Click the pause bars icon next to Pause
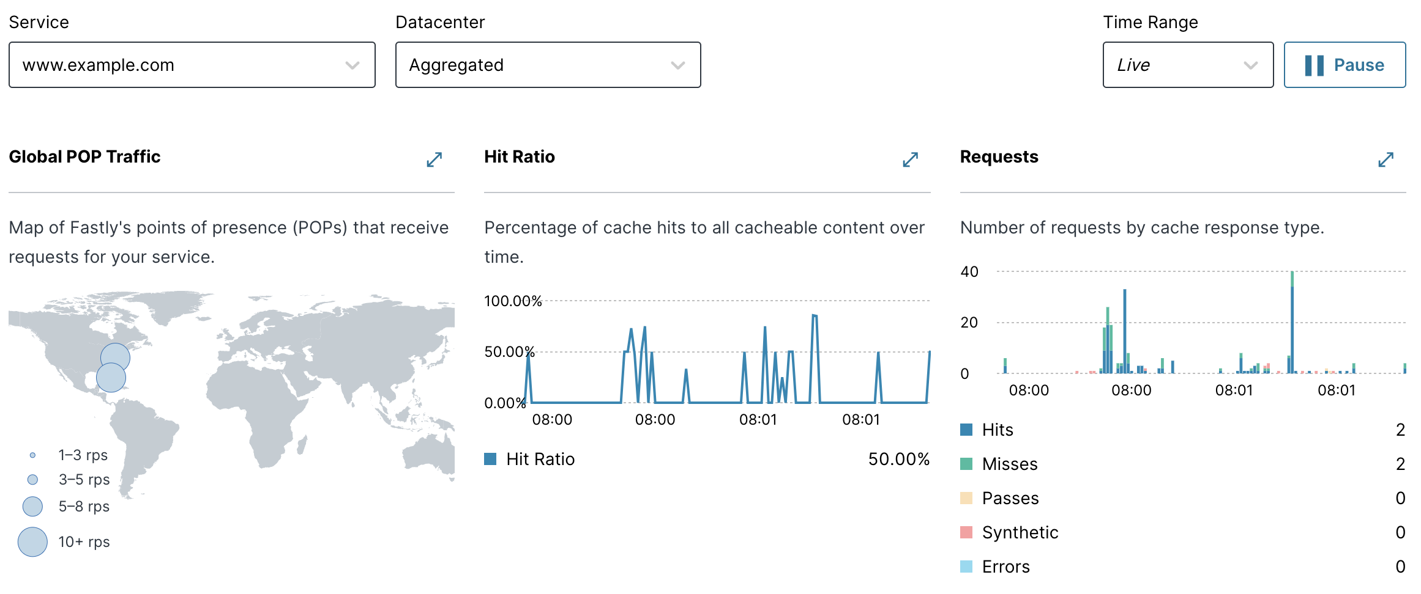 pos(1313,65)
